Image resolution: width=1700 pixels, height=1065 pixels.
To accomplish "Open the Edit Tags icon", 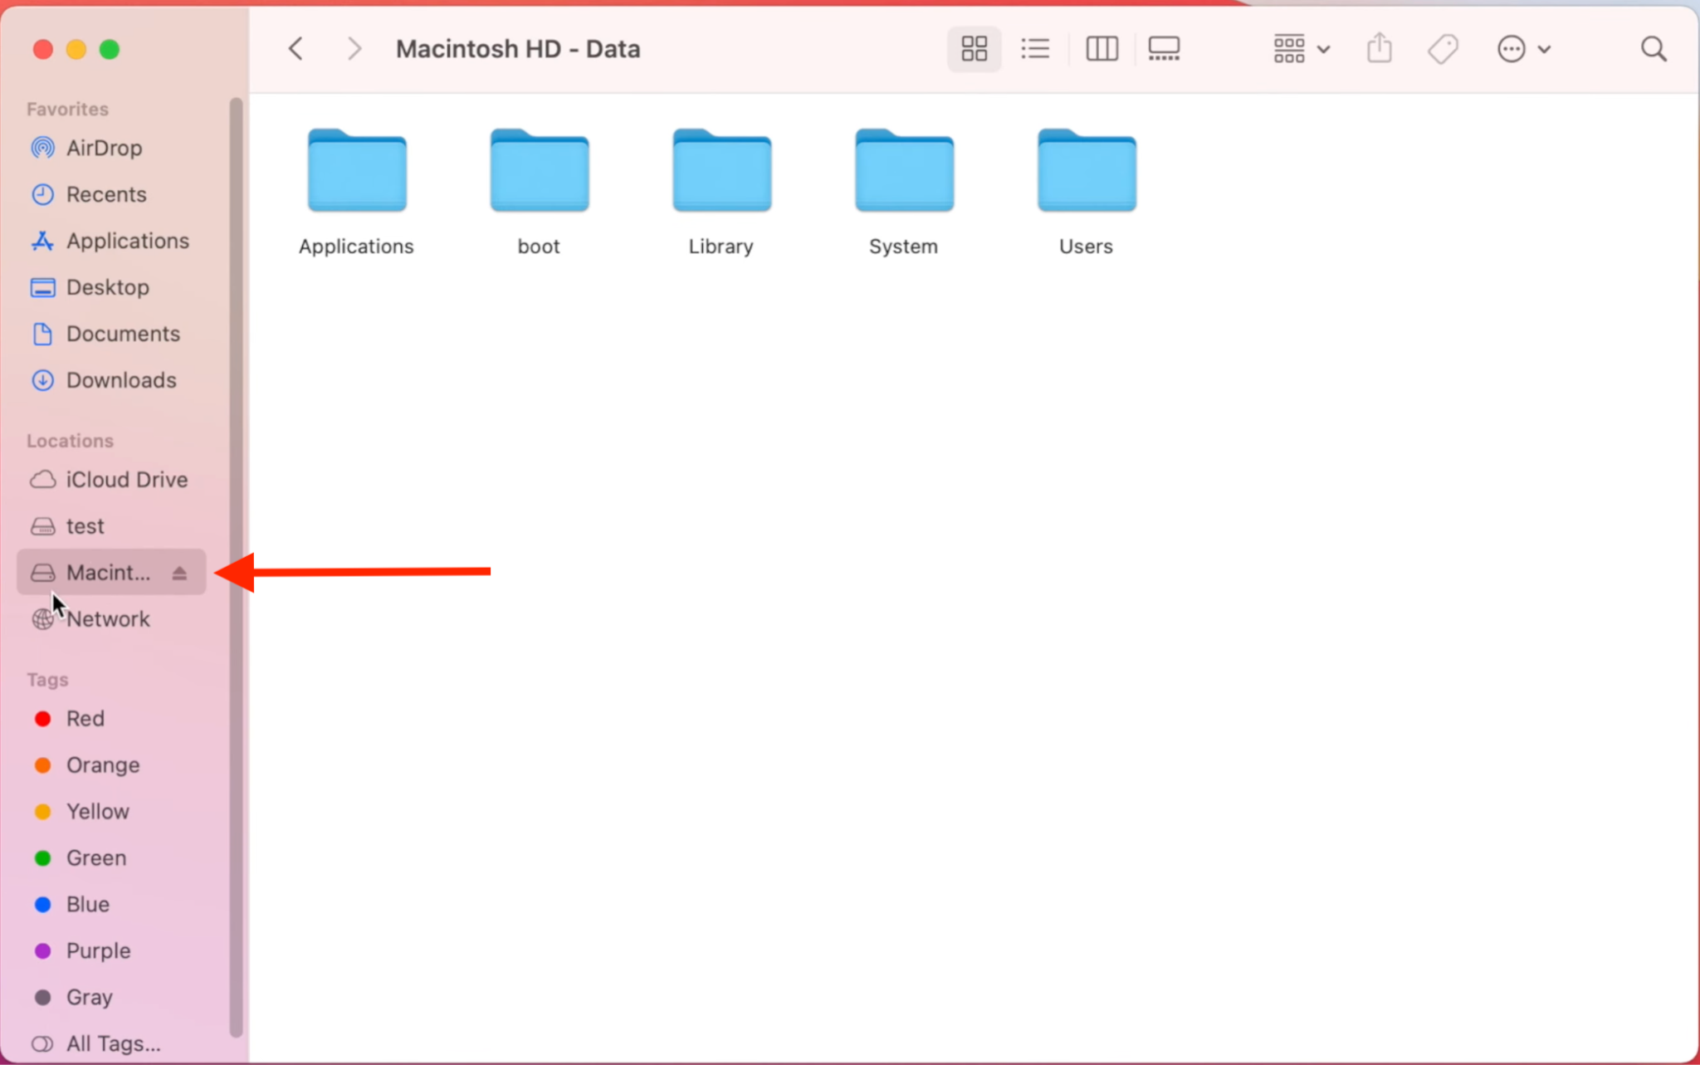I will click(1443, 48).
